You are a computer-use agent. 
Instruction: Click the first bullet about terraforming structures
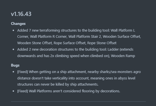(x=79, y=37)
